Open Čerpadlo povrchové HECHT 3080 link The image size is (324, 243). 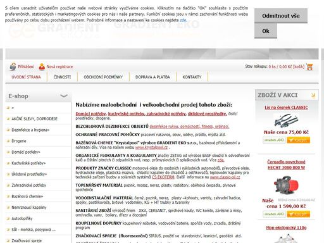(x=286, y=165)
